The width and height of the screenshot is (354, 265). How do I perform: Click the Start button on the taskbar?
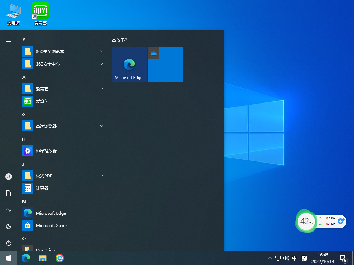tap(8, 258)
